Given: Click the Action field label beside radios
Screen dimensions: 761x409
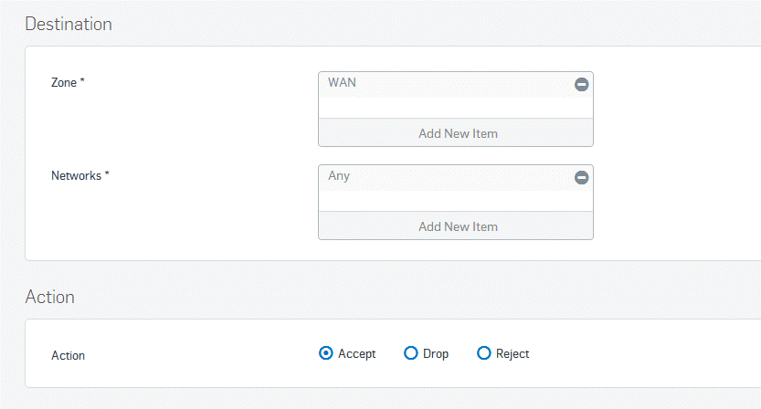Looking at the screenshot, I should (68, 356).
